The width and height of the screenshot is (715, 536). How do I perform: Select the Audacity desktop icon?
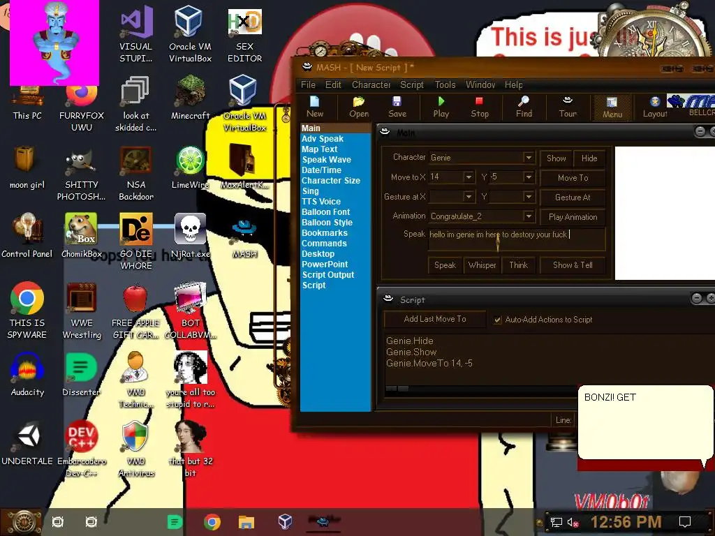27,375
